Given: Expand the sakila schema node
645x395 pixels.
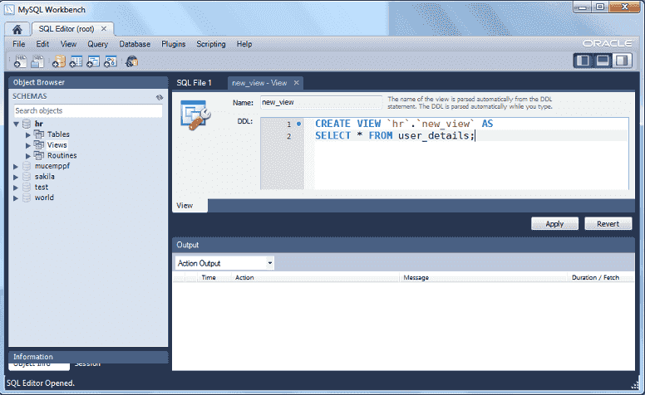Looking at the screenshot, I should click(16, 177).
